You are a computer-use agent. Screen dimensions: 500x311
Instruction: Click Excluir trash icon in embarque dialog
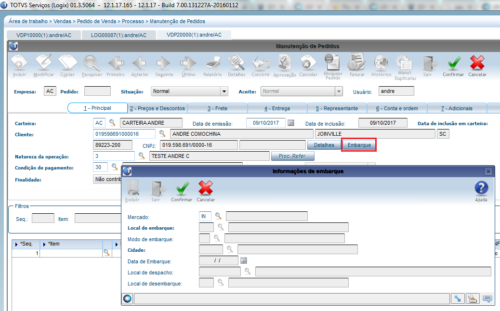pos(132,191)
